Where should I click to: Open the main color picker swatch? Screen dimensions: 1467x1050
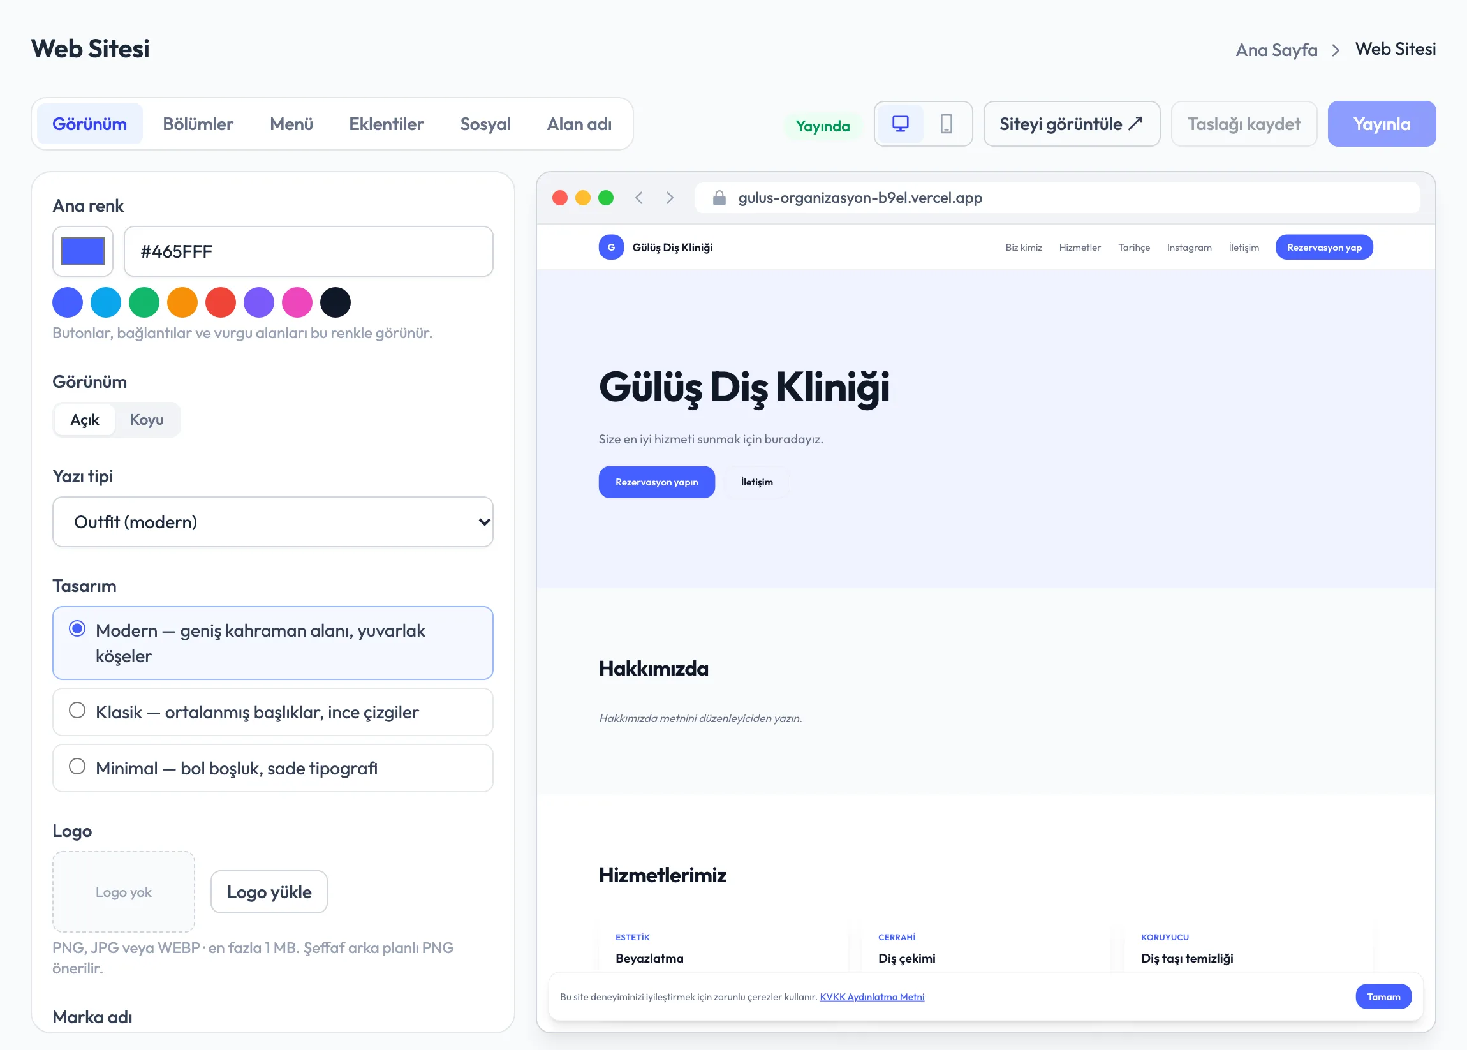[83, 251]
